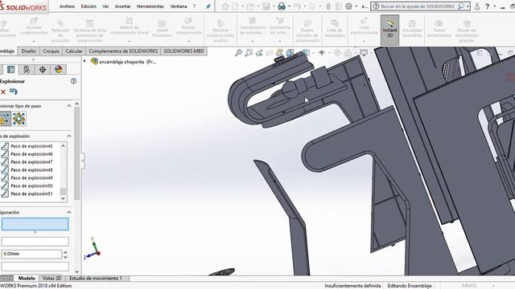Click the Zoom to Area icon in the view toolbar

(249, 52)
